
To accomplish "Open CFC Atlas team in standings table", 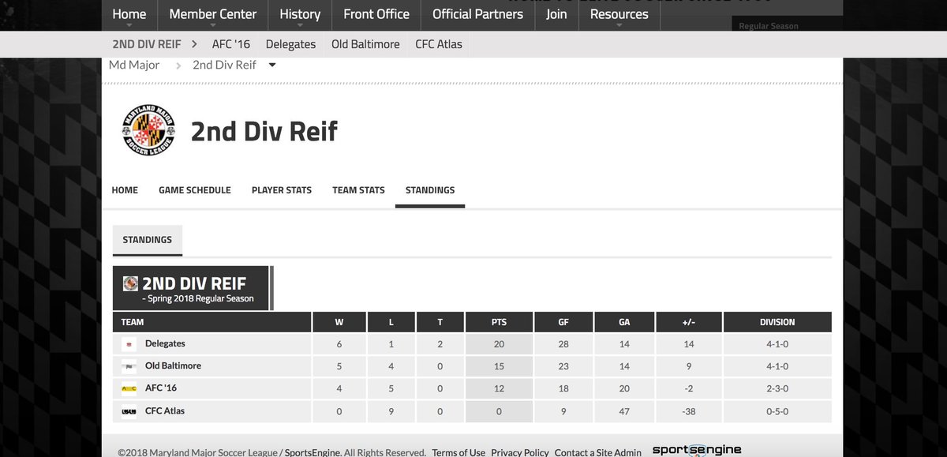I will coord(165,411).
